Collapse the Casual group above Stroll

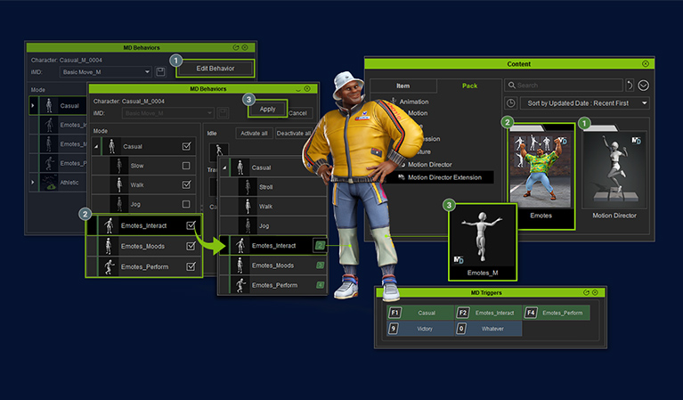(224, 167)
